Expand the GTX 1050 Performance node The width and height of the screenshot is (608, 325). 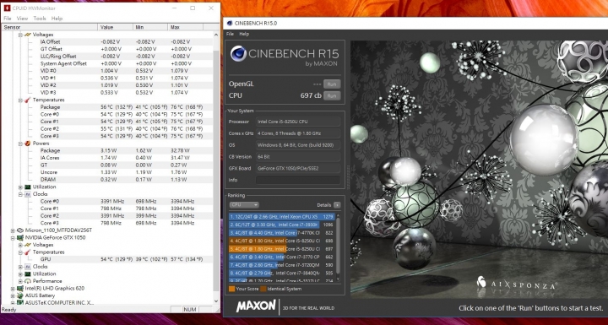coord(20,281)
